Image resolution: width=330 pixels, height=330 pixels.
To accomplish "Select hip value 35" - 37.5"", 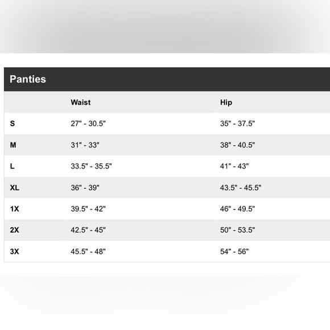I will (x=237, y=123).
